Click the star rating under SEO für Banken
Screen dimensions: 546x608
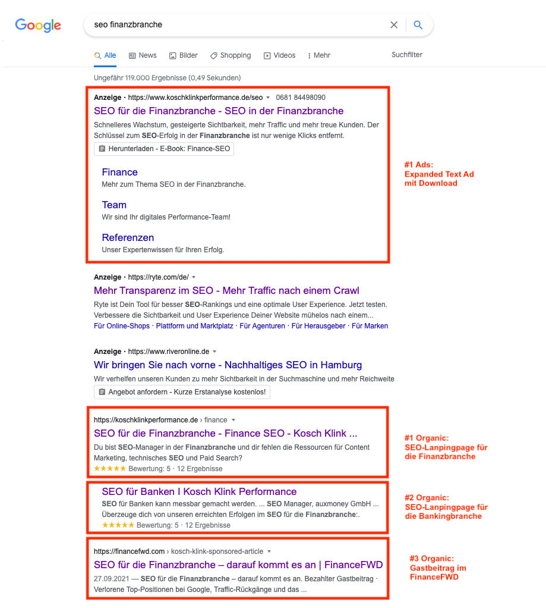pyautogui.click(x=118, y=525)
